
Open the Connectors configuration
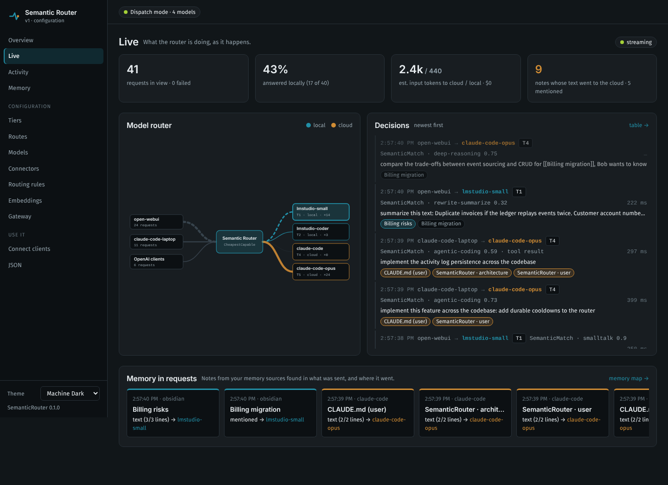point(53,169)
